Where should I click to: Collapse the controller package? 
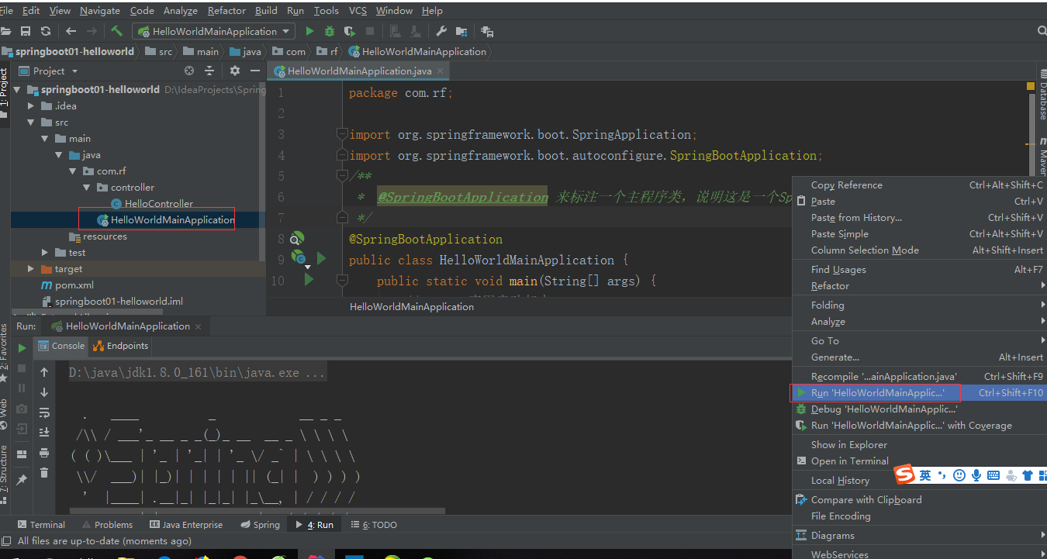pos(87,188)
